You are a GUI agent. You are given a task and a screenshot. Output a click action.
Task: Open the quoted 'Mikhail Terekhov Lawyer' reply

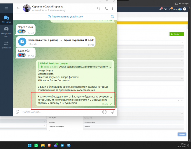point(75,65)
